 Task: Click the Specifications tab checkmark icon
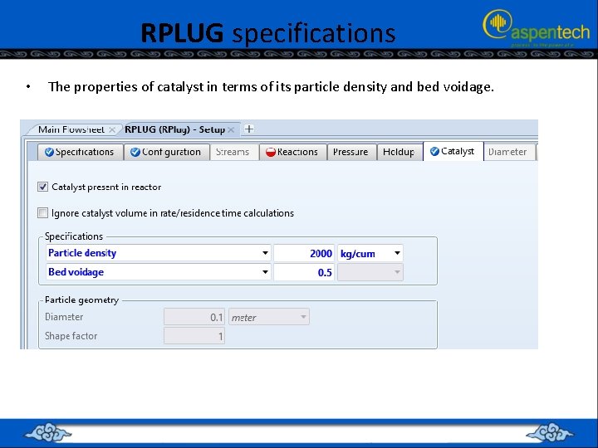[49, 152]
